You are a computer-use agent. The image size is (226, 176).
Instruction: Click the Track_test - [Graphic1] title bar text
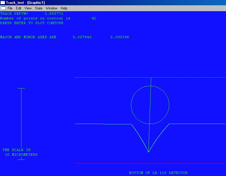coord(25,3)
